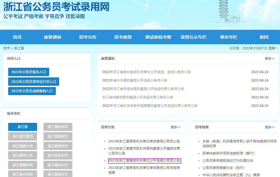Open 面试体检考察 navigation item
280x177 pixels.
point(158,37)
